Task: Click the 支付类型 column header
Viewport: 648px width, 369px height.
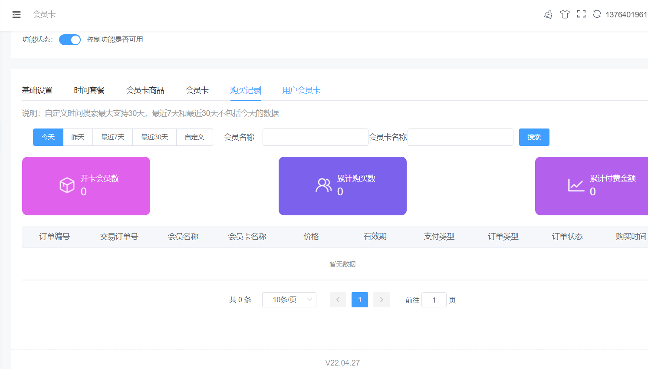Action: point(439,237)
